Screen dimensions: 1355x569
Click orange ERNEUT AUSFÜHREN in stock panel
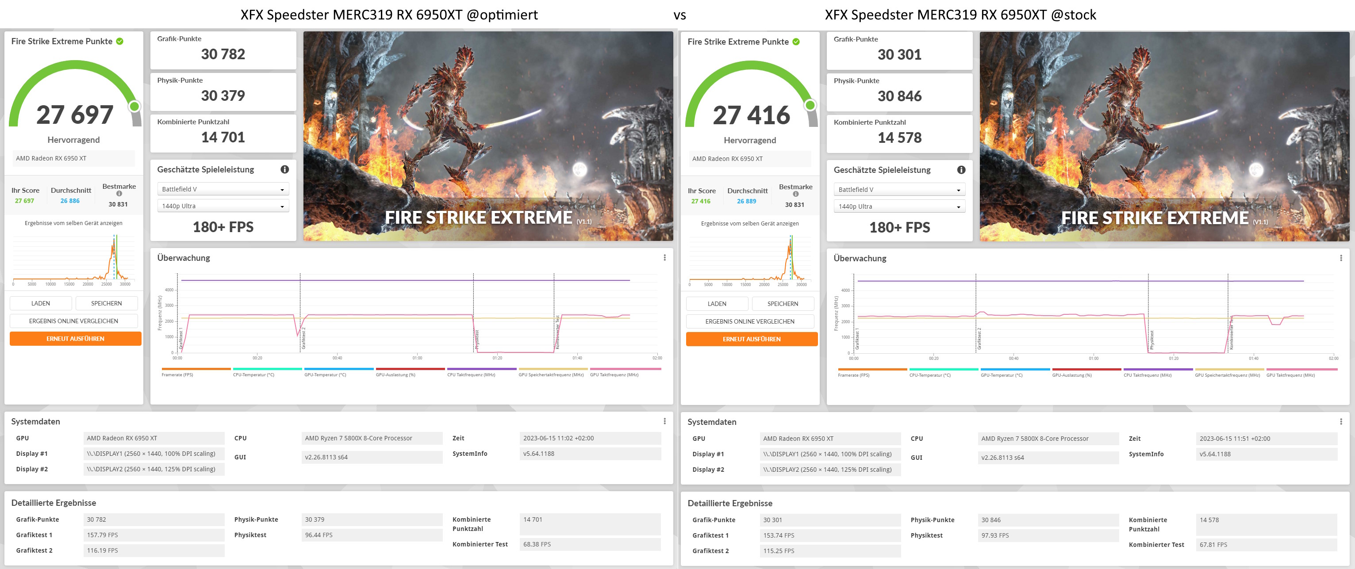coord(752,339)
